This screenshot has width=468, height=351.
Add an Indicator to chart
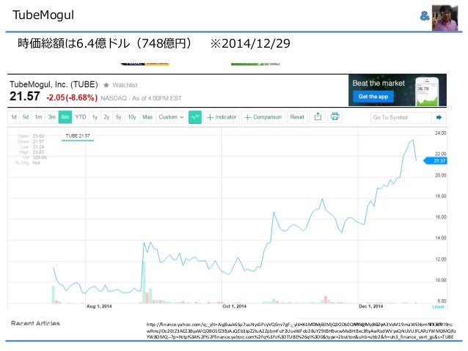point(222,117)
